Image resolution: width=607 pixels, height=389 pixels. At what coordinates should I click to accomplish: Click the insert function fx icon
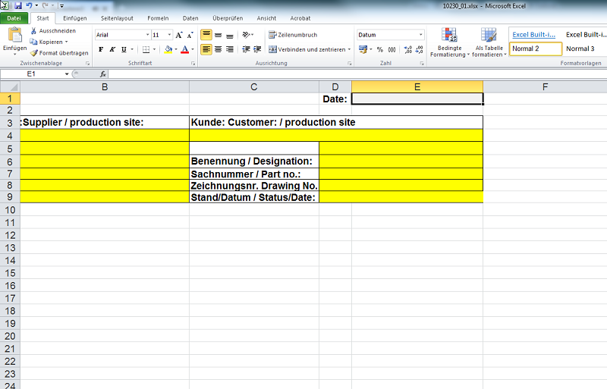[103, 74]
